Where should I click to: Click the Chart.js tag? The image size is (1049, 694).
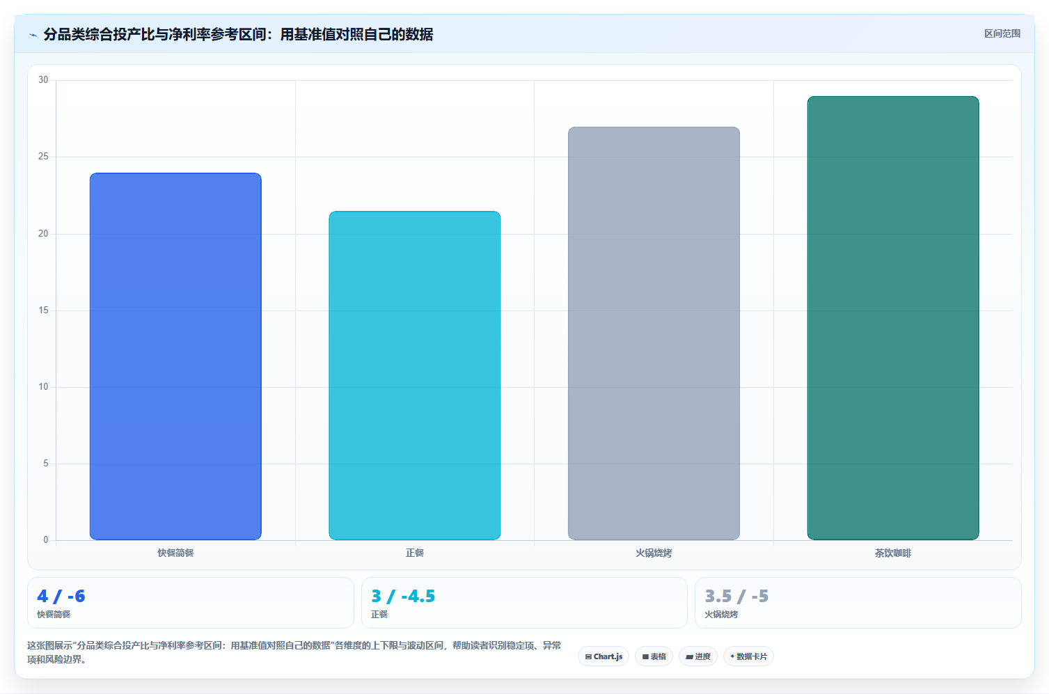(x=604, y=656)
